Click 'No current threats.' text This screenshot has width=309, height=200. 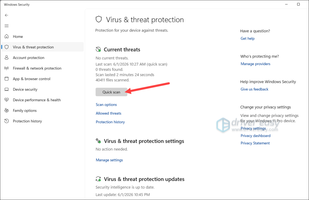(x=112, y=58)
